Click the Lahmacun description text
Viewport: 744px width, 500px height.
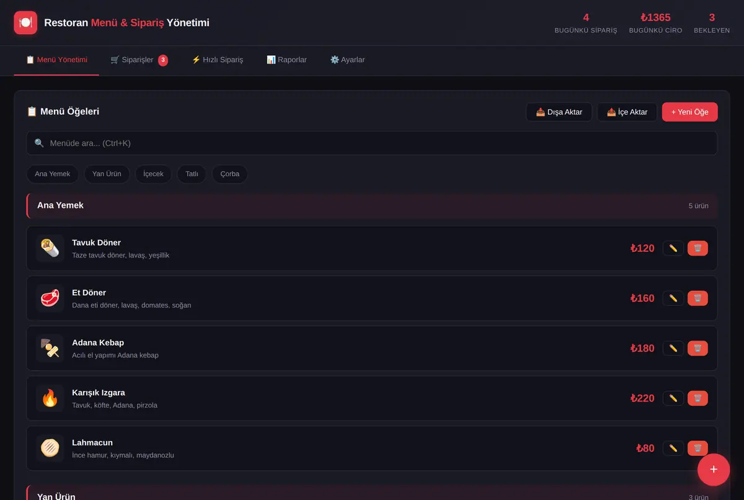pos(123,455)
